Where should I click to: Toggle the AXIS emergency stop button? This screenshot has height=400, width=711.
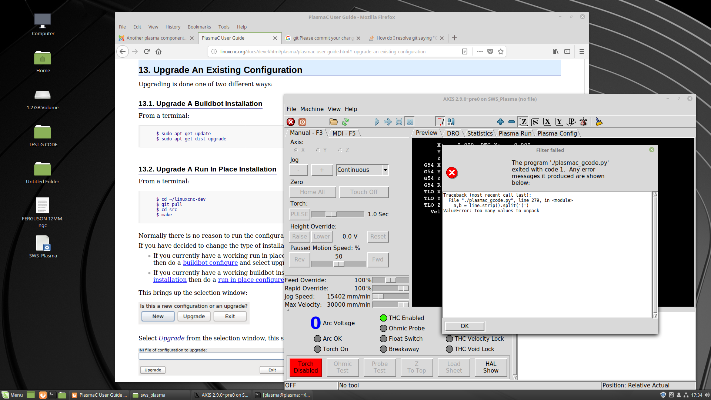(x=291, y=122)
